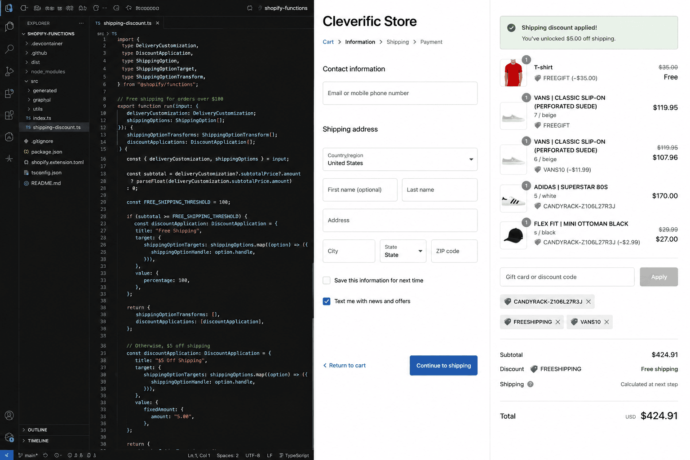Click the shopify-functions title search box

point(283,8)
